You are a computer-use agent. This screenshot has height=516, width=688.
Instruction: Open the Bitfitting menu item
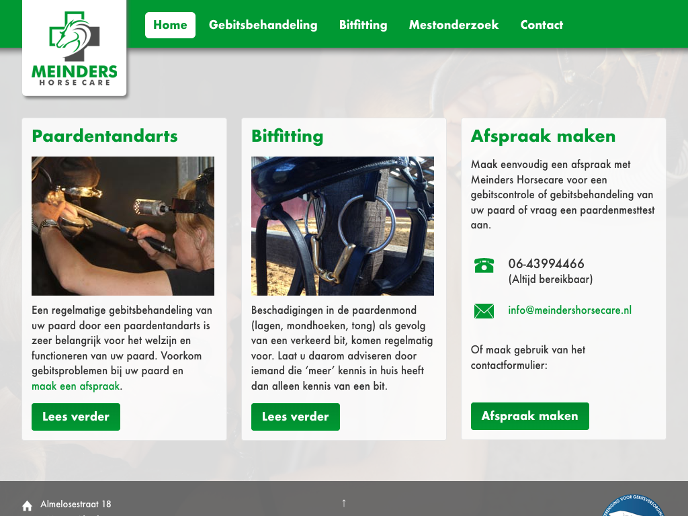363,25
